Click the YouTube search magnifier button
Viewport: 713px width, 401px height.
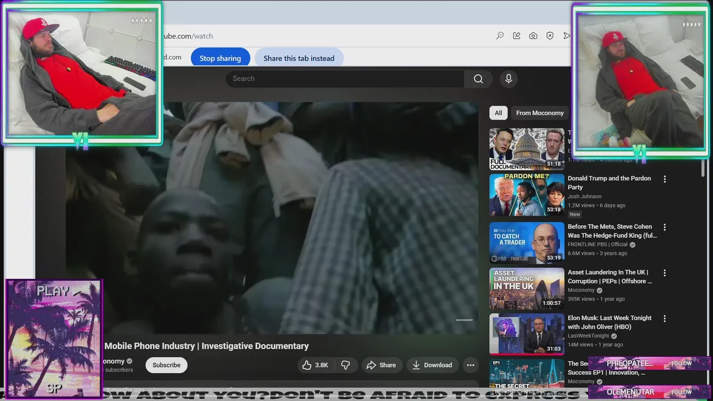[x=478, y=79]
